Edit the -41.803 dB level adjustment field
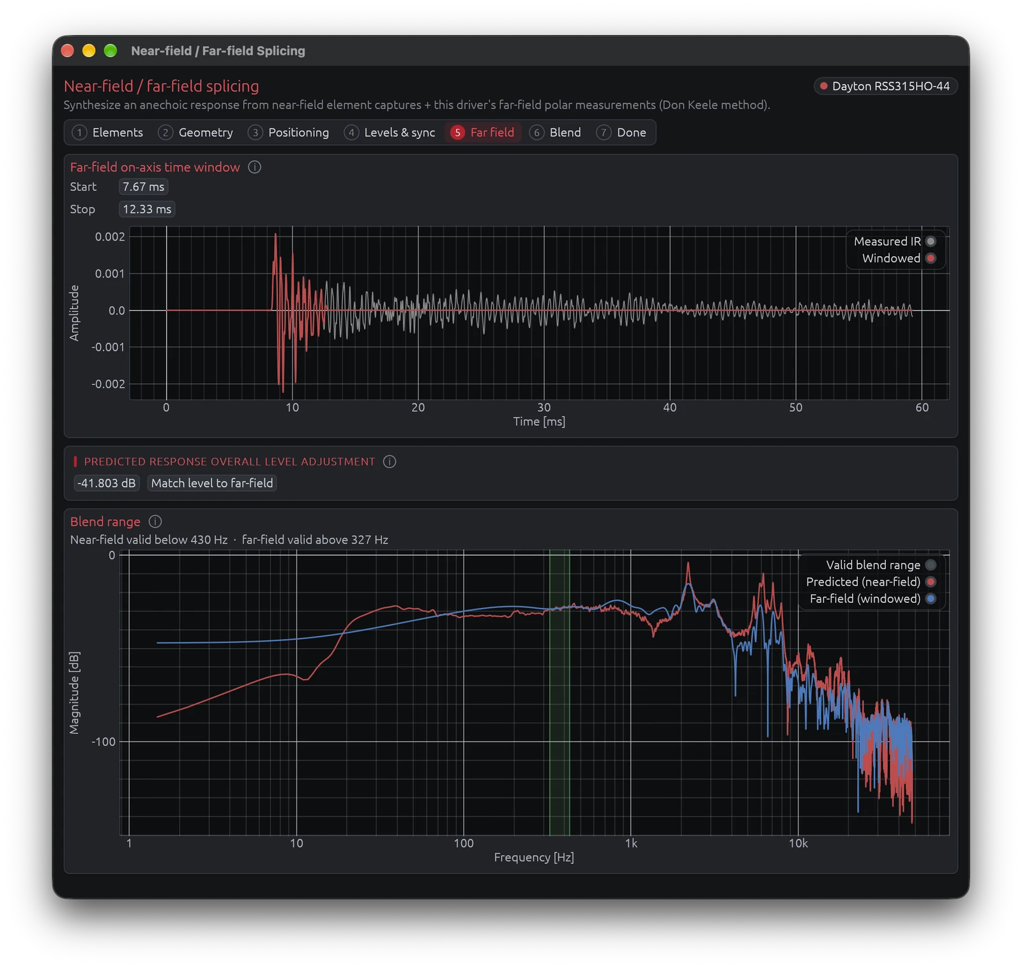Viewport: 1022px width, 968px height. (x=107, y=483)
